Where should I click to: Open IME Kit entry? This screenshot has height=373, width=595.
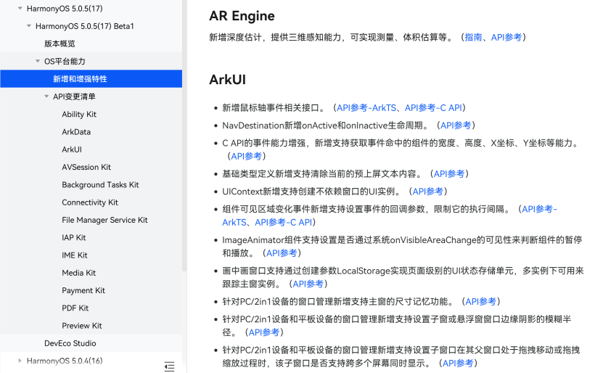(74, 255)
